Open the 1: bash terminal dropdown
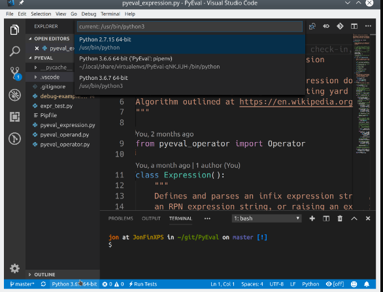 [267, 218]
